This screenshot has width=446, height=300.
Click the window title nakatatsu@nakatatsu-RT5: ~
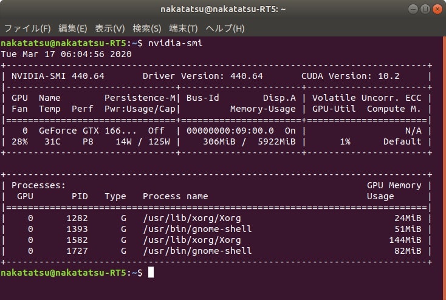click(x=223, y=9)
